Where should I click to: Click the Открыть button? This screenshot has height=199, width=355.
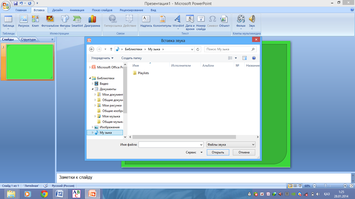pyautogui.click(x=218, y=152)
